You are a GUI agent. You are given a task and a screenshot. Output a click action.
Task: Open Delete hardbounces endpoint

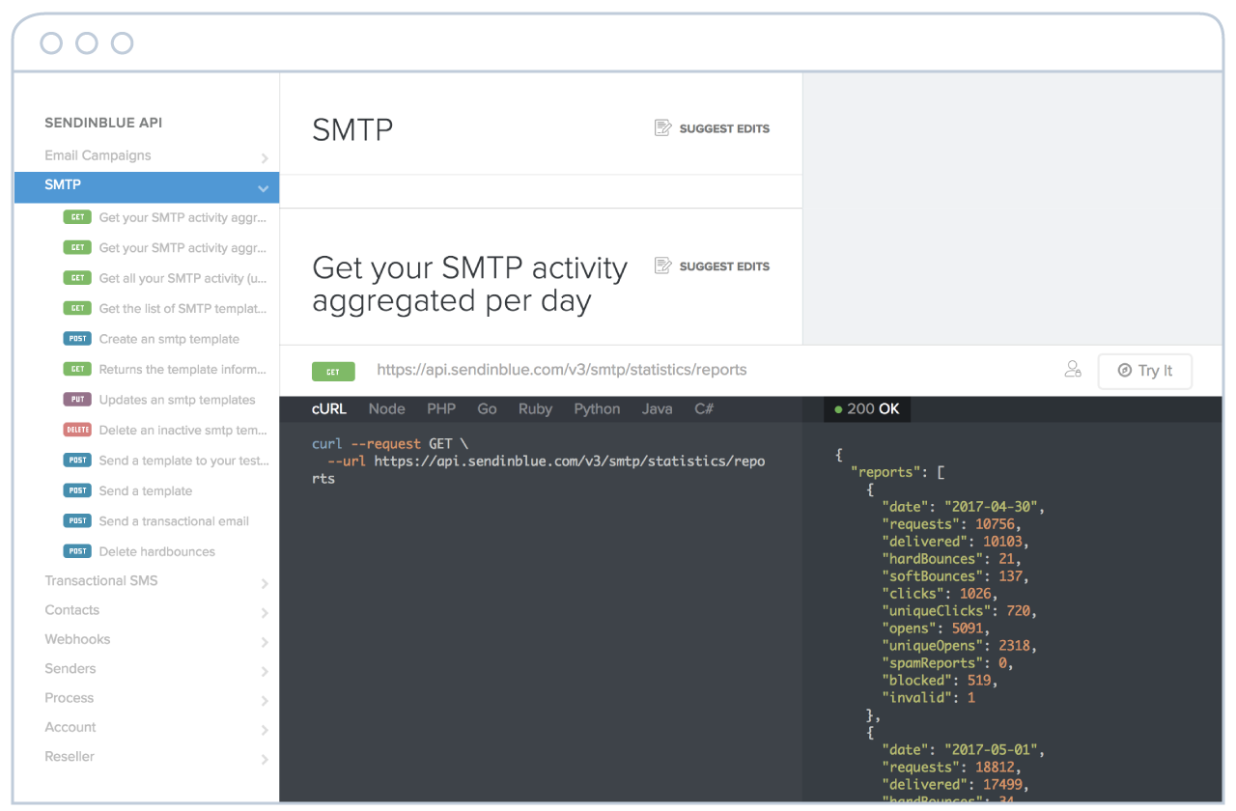pos(156,551)
